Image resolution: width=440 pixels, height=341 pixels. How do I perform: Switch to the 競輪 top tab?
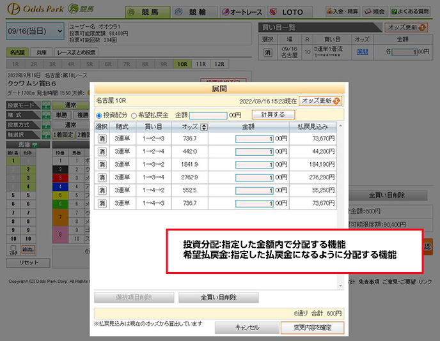tap(195, 12)
